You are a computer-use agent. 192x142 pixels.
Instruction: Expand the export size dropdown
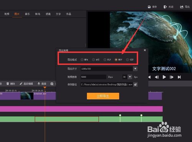tap(135, 69)
